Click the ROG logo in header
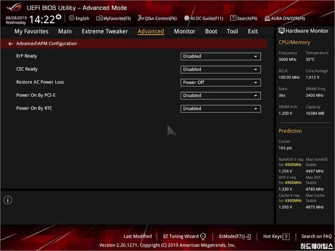This screenshot has width=335, height=251. [x=14, y=8]
